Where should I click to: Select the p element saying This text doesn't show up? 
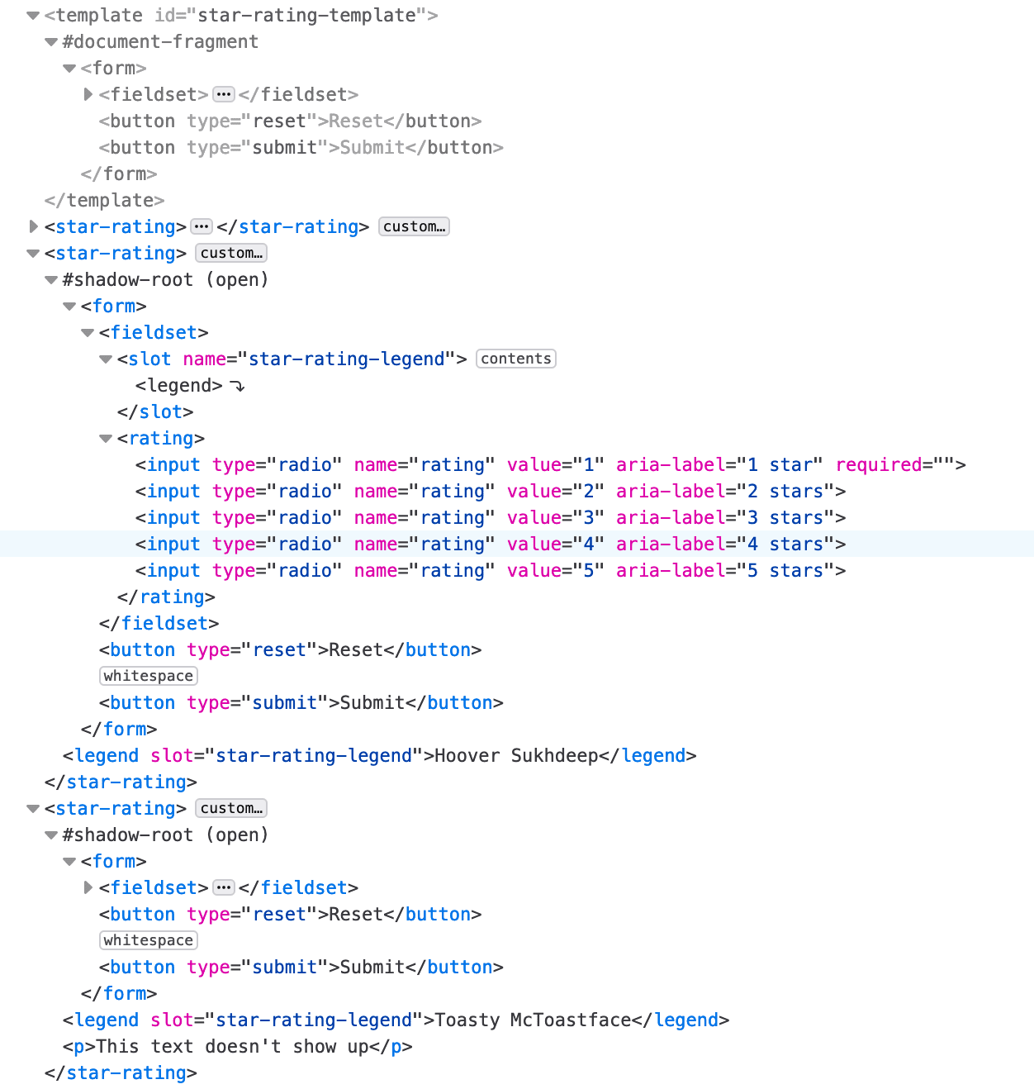coord(240,1046)
